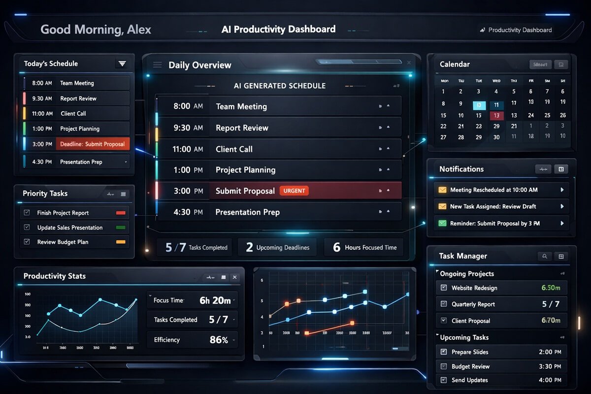
Task: Open the filter icon in Today's Schedule
Action: (x=122, y=64)
